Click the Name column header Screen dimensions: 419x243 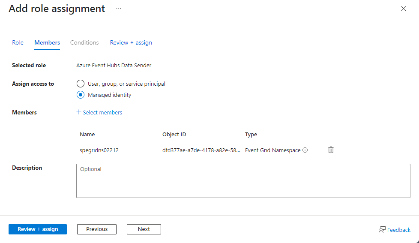pyautogui.click(x=87, y=134)
